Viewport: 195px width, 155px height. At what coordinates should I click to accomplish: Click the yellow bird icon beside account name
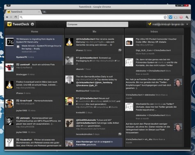(x=149, y=24)
